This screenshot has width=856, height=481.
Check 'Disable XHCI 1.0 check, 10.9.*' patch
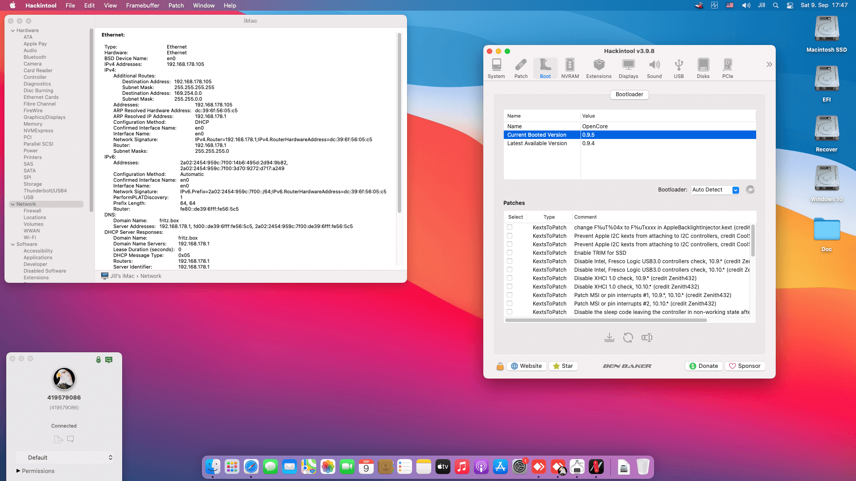pos(510,278)
